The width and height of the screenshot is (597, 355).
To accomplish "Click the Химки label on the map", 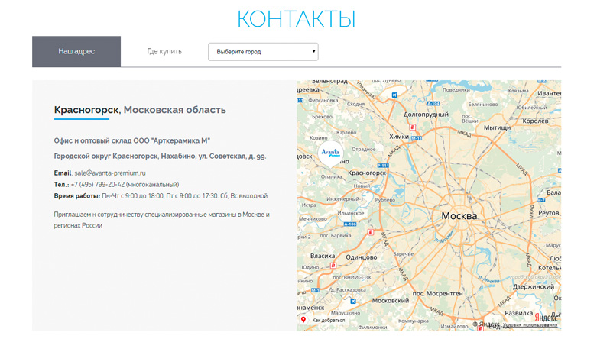I will pyautogui.click(x=398, y=137).
